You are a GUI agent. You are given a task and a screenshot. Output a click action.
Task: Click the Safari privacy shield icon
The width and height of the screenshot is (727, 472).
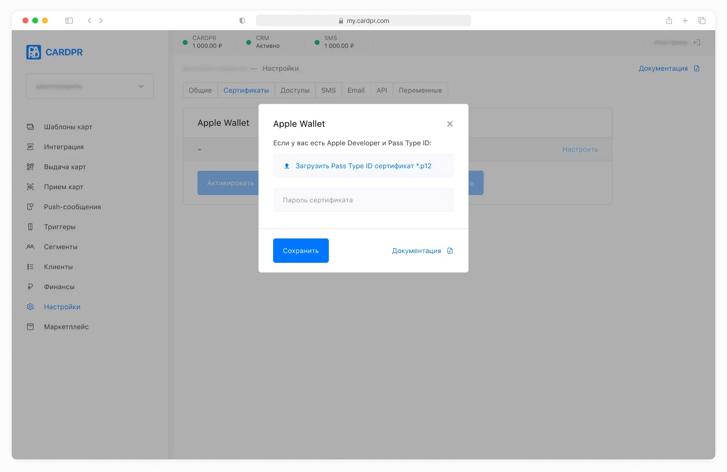pos(242,20)
